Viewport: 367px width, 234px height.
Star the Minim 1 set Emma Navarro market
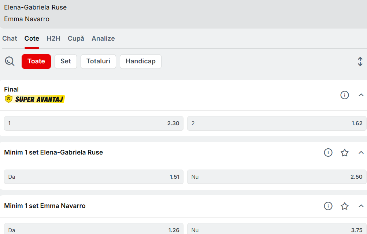tap(344, 206)
